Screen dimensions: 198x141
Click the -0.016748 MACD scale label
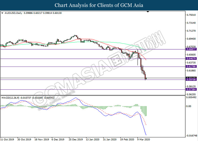pos(191,135)
